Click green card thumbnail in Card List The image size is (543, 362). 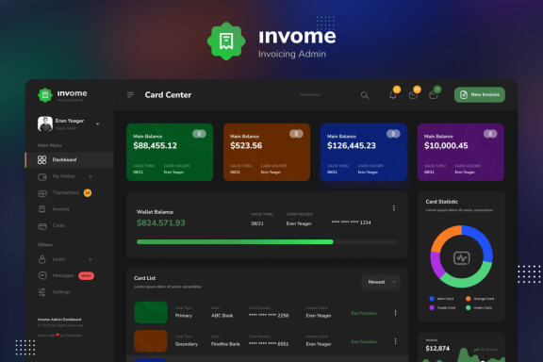[151, 312]
